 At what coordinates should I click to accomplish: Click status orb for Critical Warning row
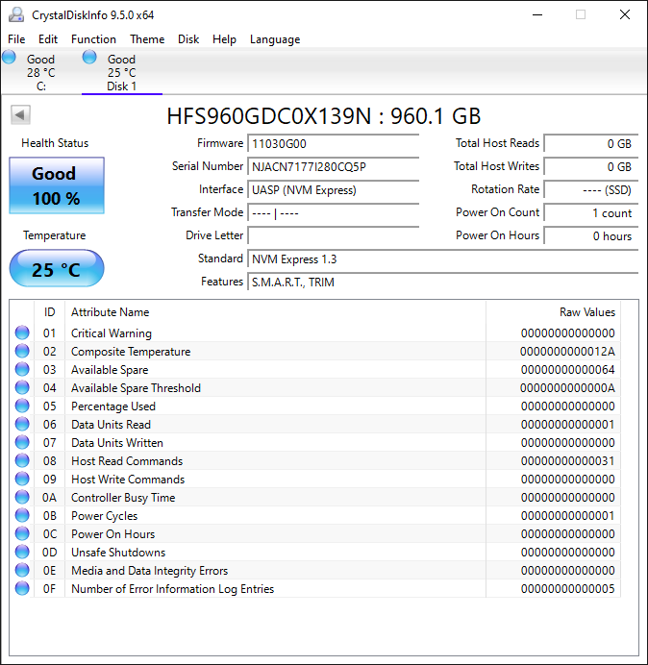tap(22, 332)
